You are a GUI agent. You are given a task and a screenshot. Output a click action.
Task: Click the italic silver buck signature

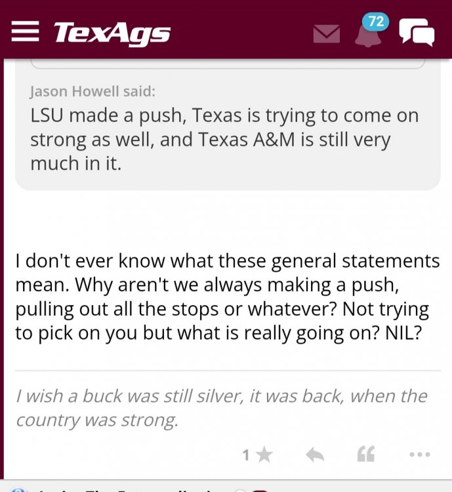(x=221, y=408)
